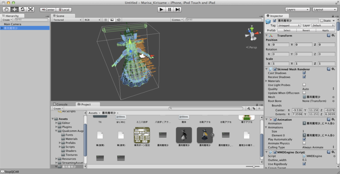
Task: Click search-by-type icon in Project toolbar
Action: [x=249, y=108]
